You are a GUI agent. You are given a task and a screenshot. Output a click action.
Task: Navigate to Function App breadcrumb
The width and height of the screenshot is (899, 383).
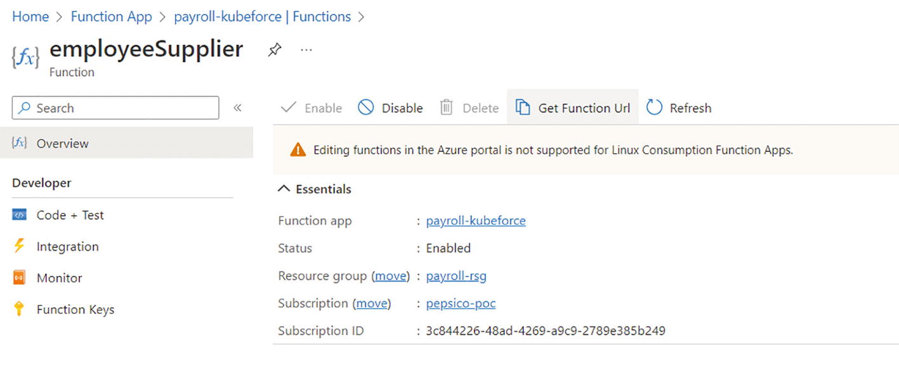(x=111, y=17)
